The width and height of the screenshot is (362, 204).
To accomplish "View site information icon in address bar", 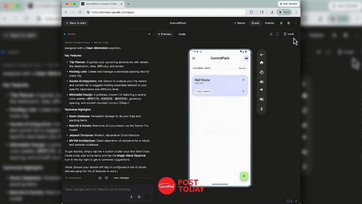I will 88,12.
